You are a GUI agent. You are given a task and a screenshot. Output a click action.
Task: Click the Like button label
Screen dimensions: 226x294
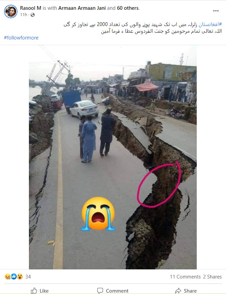[x=44, y=291]
